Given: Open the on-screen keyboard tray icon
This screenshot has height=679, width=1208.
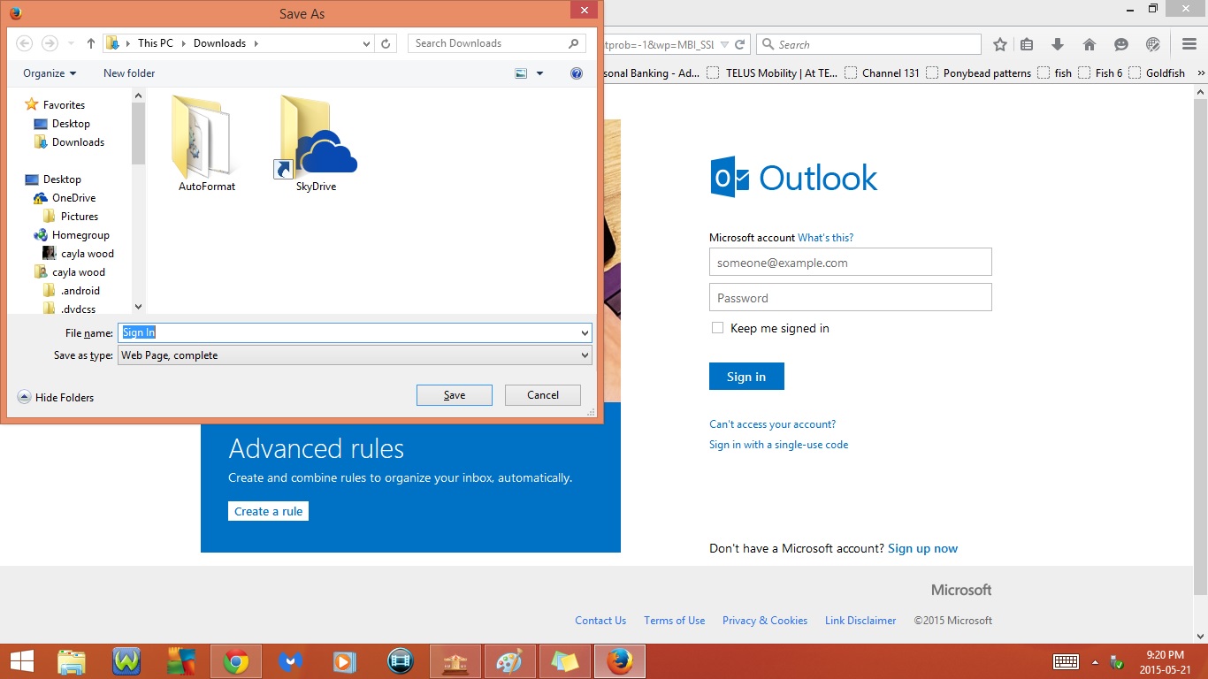Looking at the screenshot, I should pyautogui.click(x=1066, y=662).
